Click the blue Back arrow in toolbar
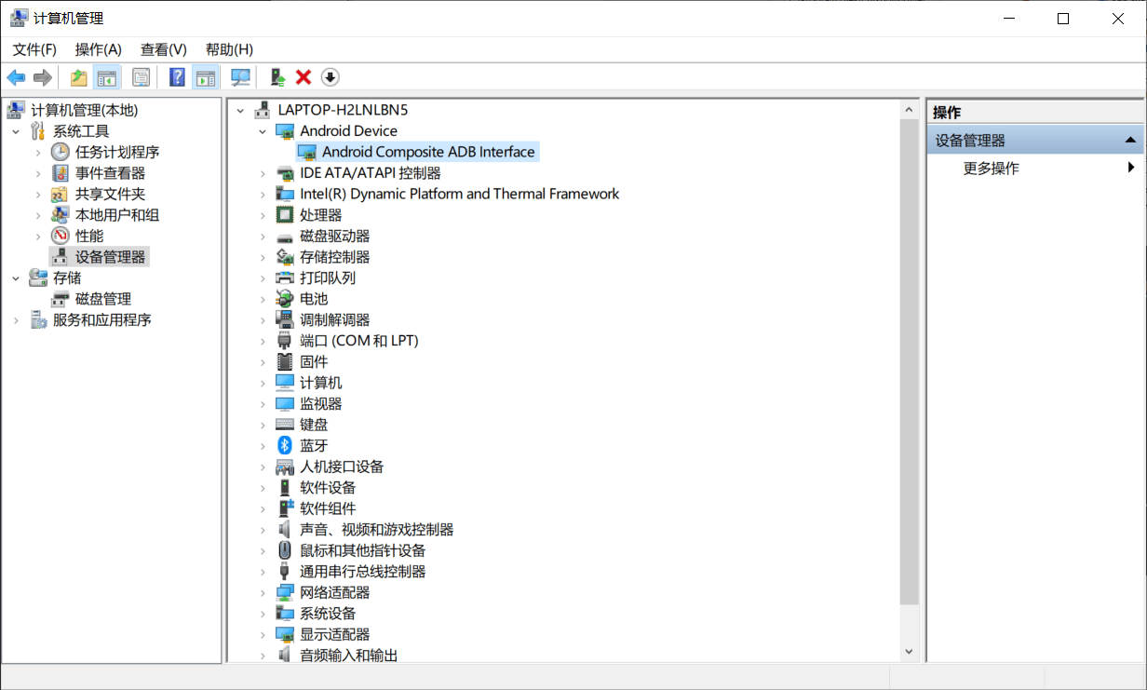Image resolution: width=1147 pixels, height=690 pixels. [x=16, y=77]
